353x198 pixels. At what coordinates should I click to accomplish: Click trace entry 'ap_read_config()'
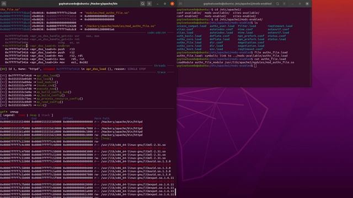[x=50, y=102]
